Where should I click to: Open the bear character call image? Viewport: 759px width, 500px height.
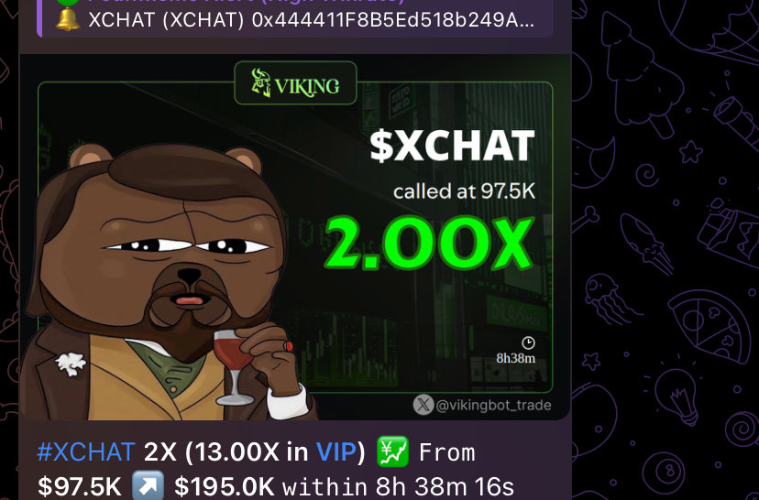coord(295,237)
